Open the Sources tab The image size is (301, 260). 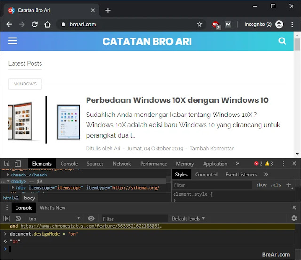(95, 164)
